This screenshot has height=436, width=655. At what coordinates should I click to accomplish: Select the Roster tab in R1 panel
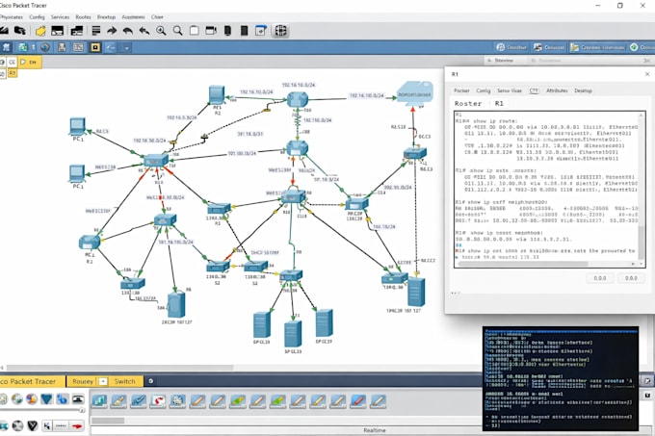tap(468, 104)
